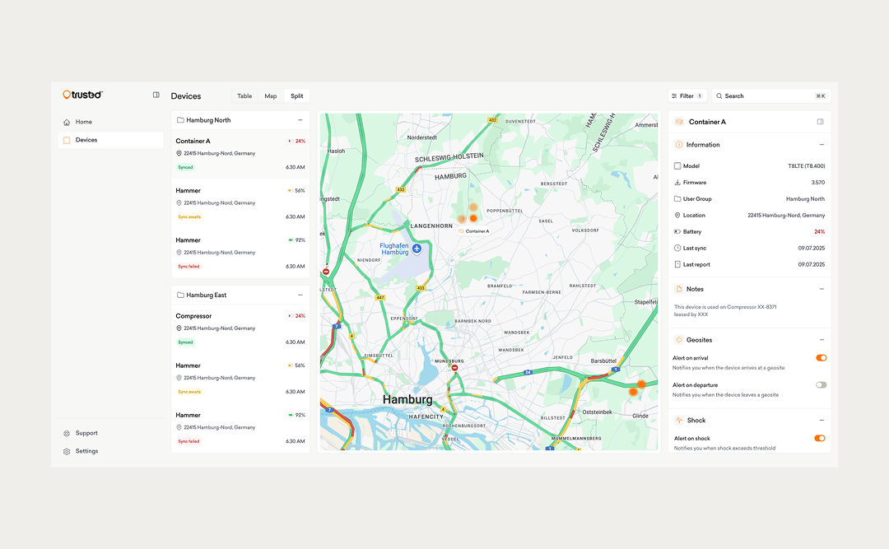
Task: Collapse the Information section
Action: click(822, 145)
